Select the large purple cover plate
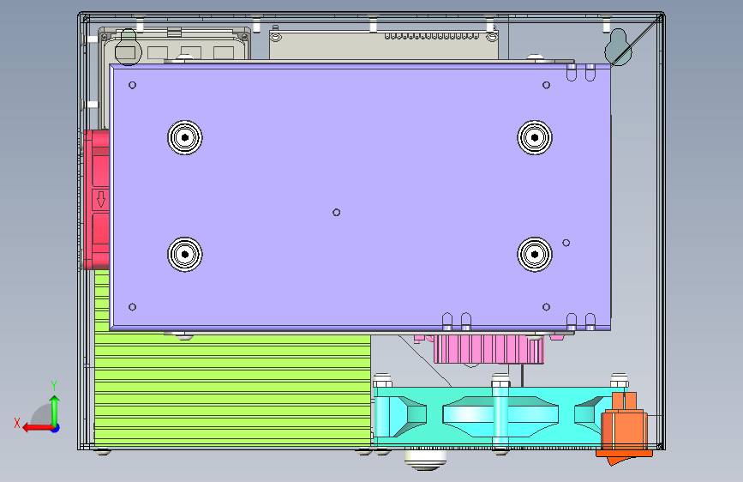743x482 pixels. pos(360,197)
